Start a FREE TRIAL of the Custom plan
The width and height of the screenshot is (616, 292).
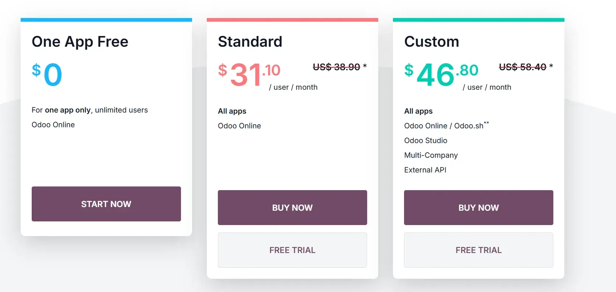[x=478, y=250]
